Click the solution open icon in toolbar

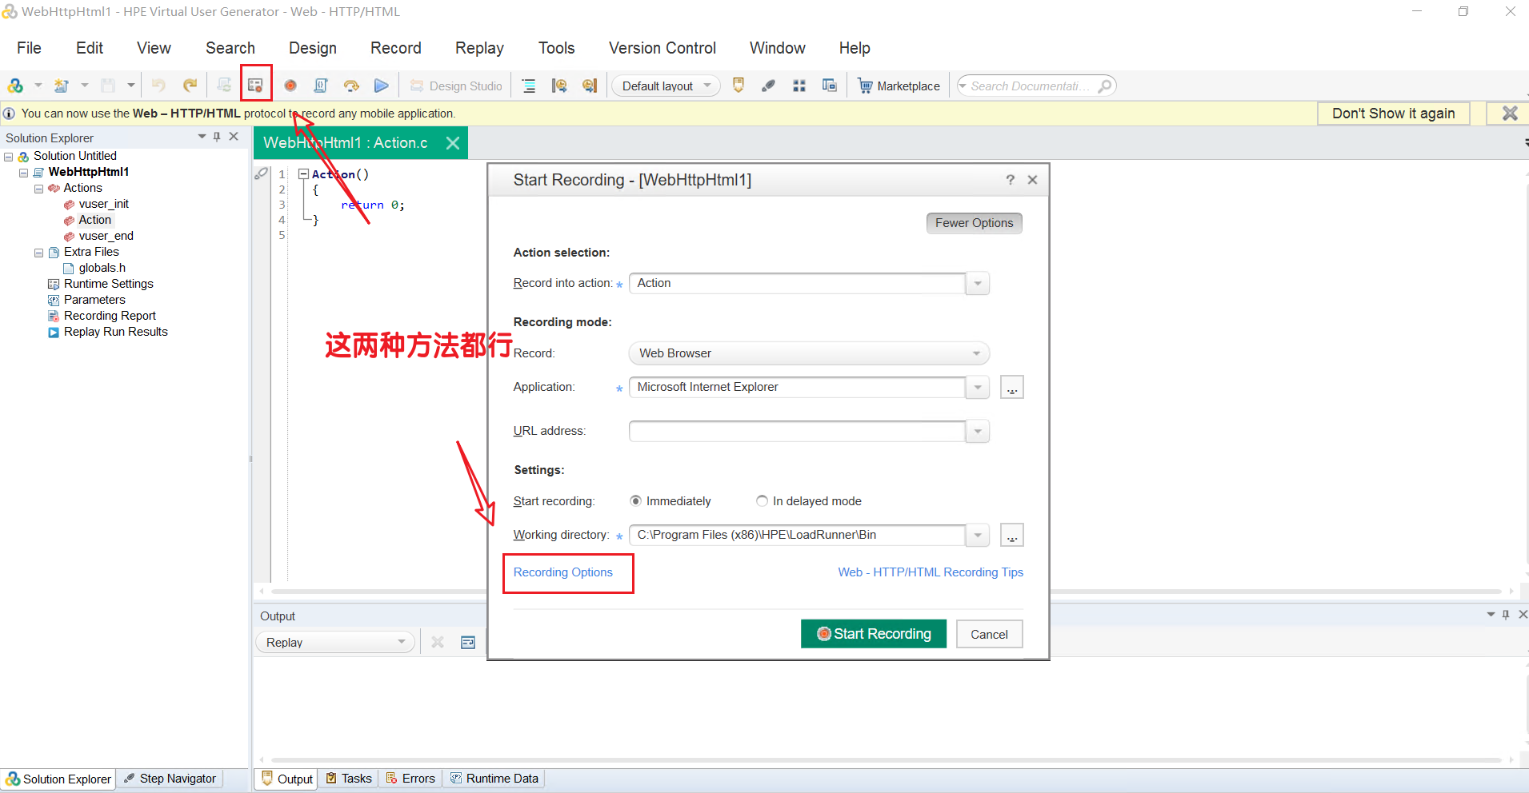point(15,86)
